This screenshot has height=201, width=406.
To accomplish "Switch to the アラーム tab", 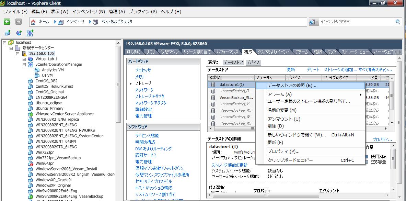I will [301, 52].
